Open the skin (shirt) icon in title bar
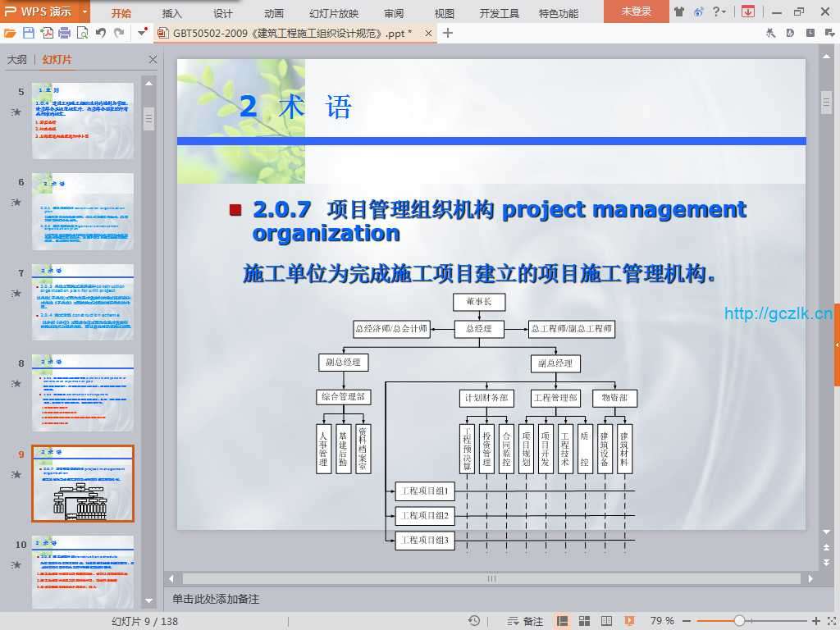The width and height of the screenshot is (840, 630). tap(679, 11)
